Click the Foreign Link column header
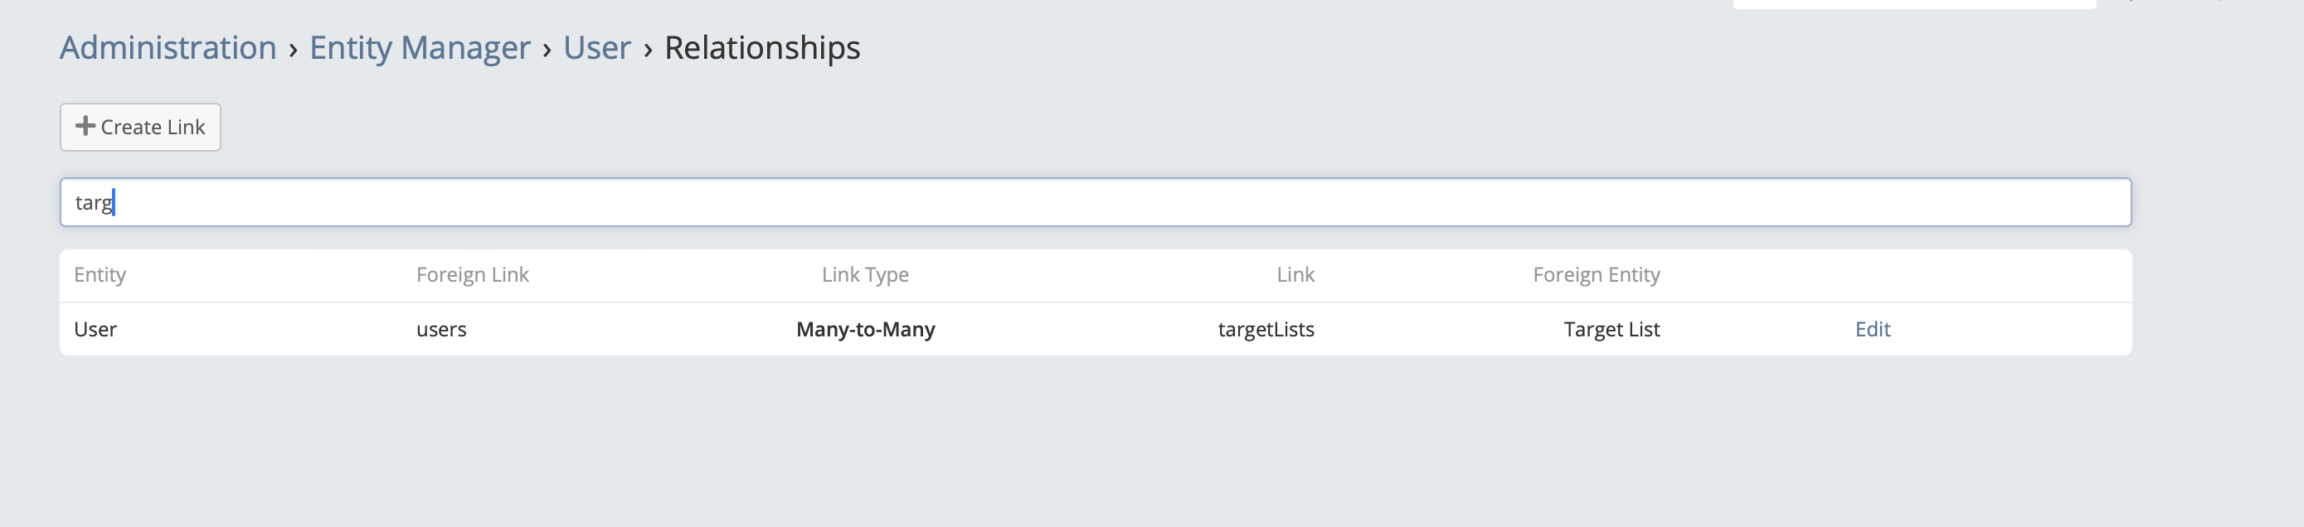The width and height of the screenshot is (2304, 527). 472,274
